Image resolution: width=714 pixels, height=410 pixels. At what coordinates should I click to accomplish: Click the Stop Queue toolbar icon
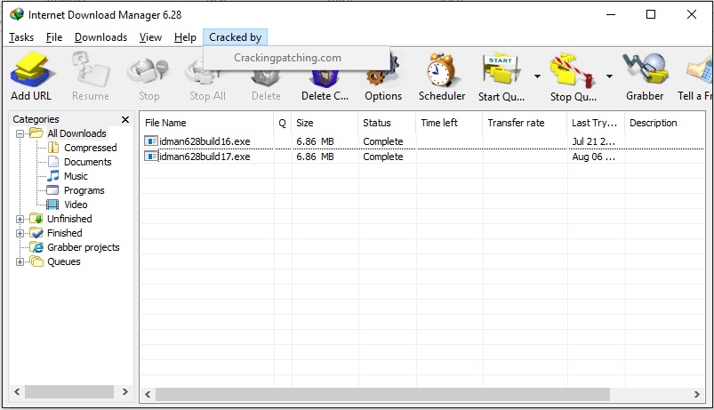(573, 70)
